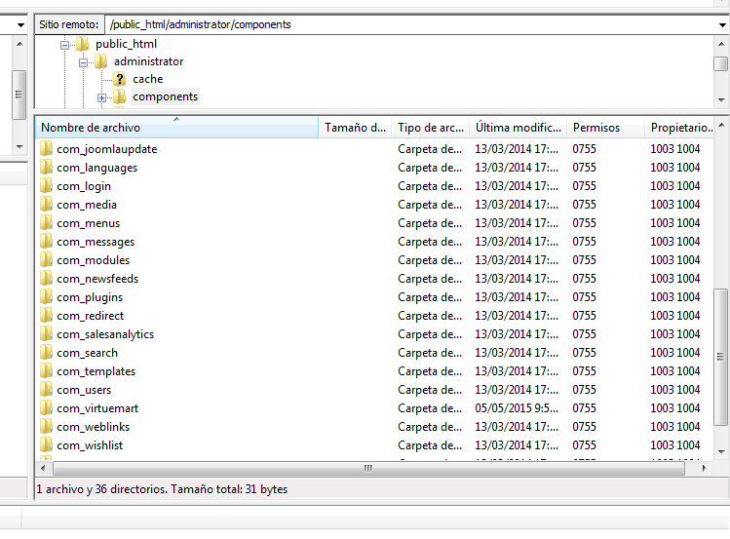Select the public_html tree item

(126, 44)
